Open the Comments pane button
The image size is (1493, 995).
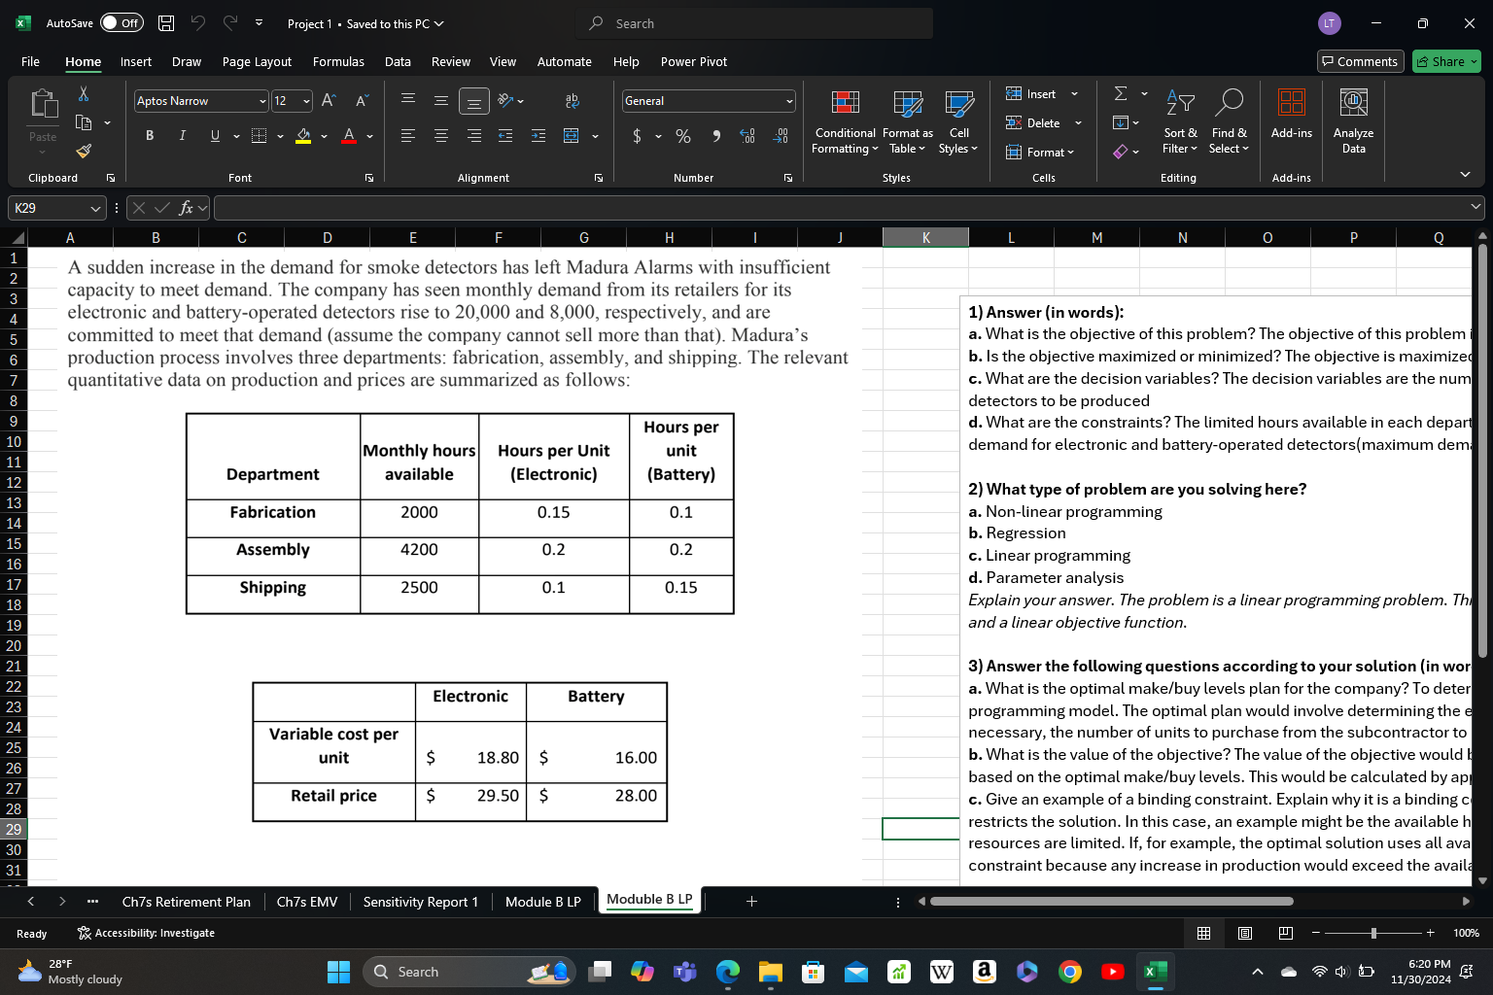[1360, 61]
